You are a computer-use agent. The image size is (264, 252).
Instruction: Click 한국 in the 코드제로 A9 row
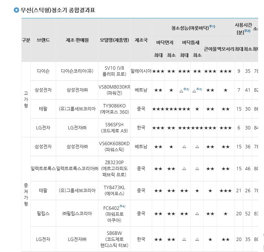141,128
